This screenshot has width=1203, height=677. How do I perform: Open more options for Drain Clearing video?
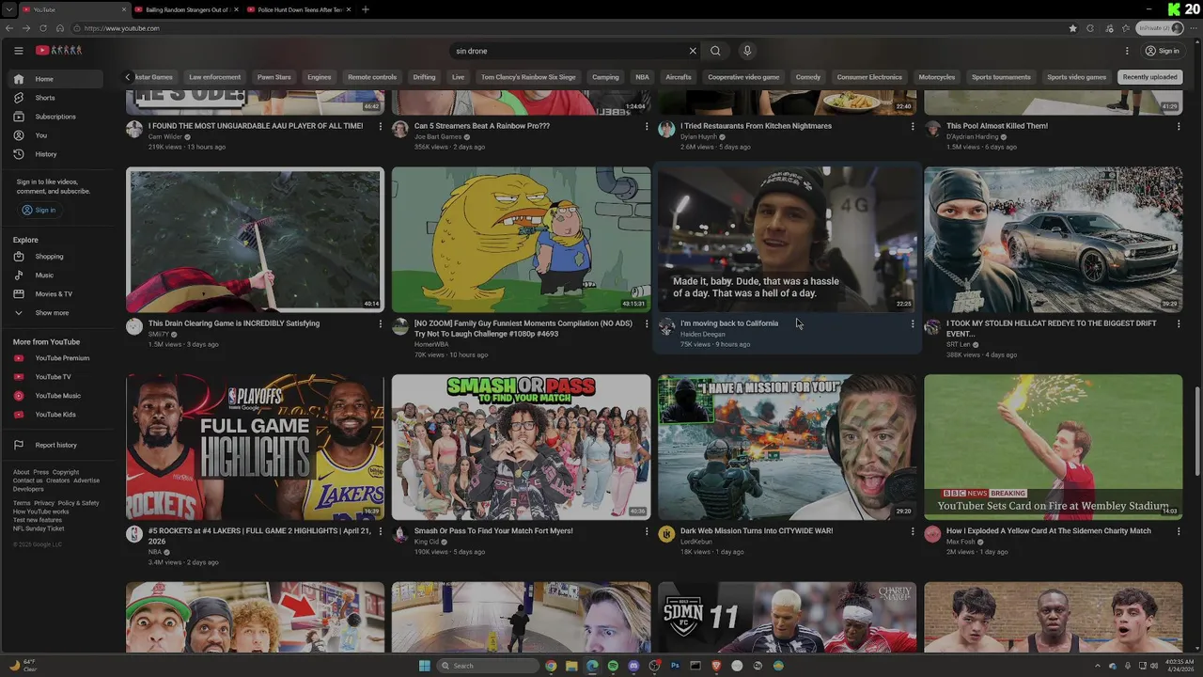click(x=381, y=323)
